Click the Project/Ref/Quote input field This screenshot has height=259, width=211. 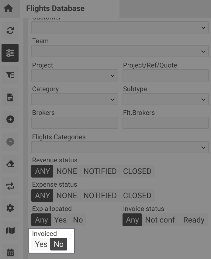(x=165, y=75)
